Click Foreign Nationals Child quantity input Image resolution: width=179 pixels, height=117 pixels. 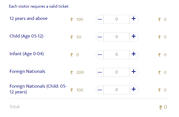pos(116,90)
